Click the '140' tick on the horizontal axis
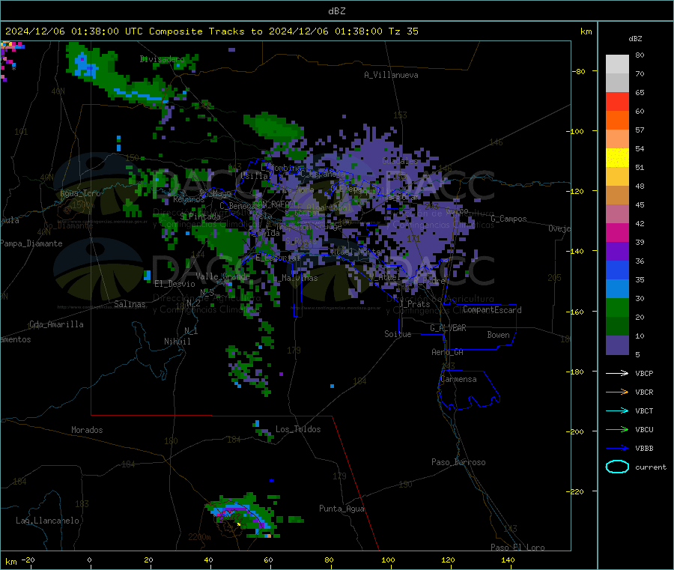The image size is (674, 570). [508, 560]
